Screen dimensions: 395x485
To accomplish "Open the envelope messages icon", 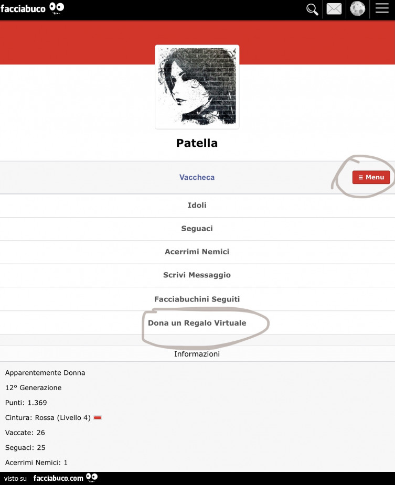I will coord(334,9).
